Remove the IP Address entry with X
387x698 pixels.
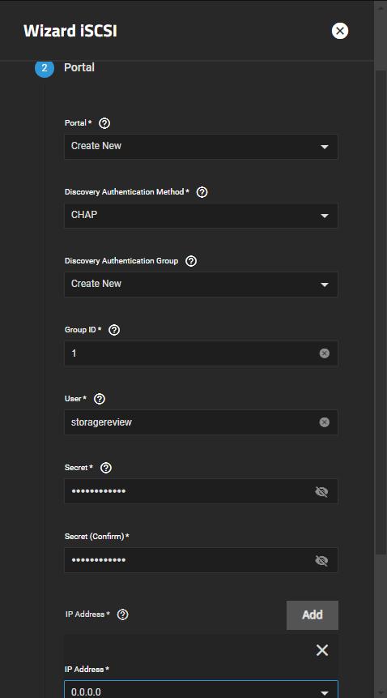point(322,650)
